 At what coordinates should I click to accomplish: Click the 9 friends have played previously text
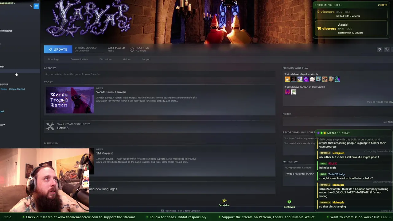(x=301, y=74)
